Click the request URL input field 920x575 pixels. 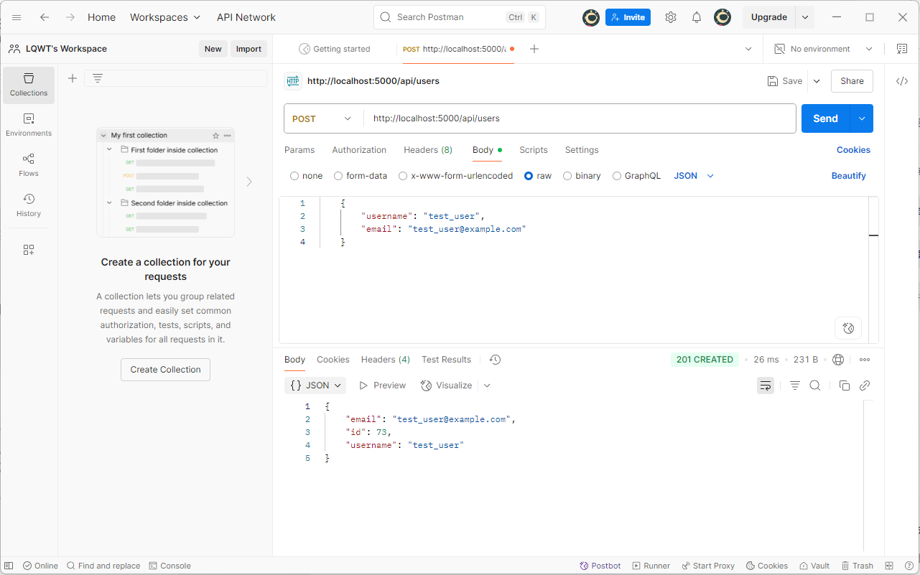click(580, 118)
